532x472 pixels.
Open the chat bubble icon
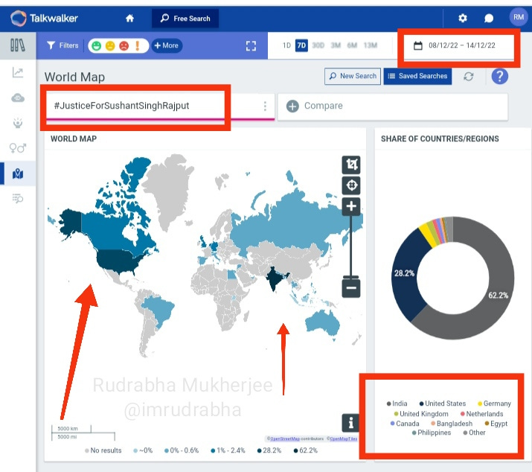coord(489,19)
